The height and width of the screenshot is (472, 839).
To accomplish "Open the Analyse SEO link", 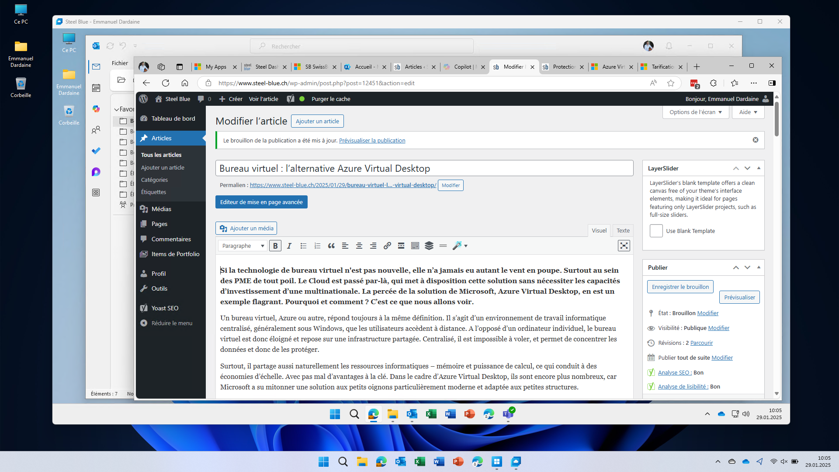I will (675, 373).
